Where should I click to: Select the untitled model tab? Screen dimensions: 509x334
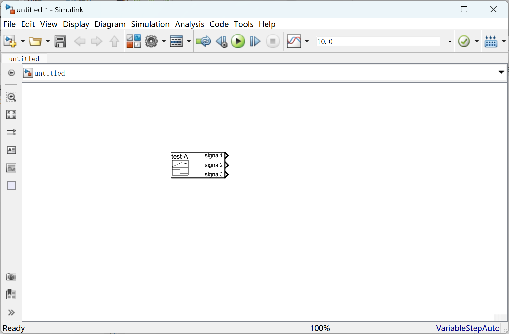pyautogui.click(x=24, y=59)
